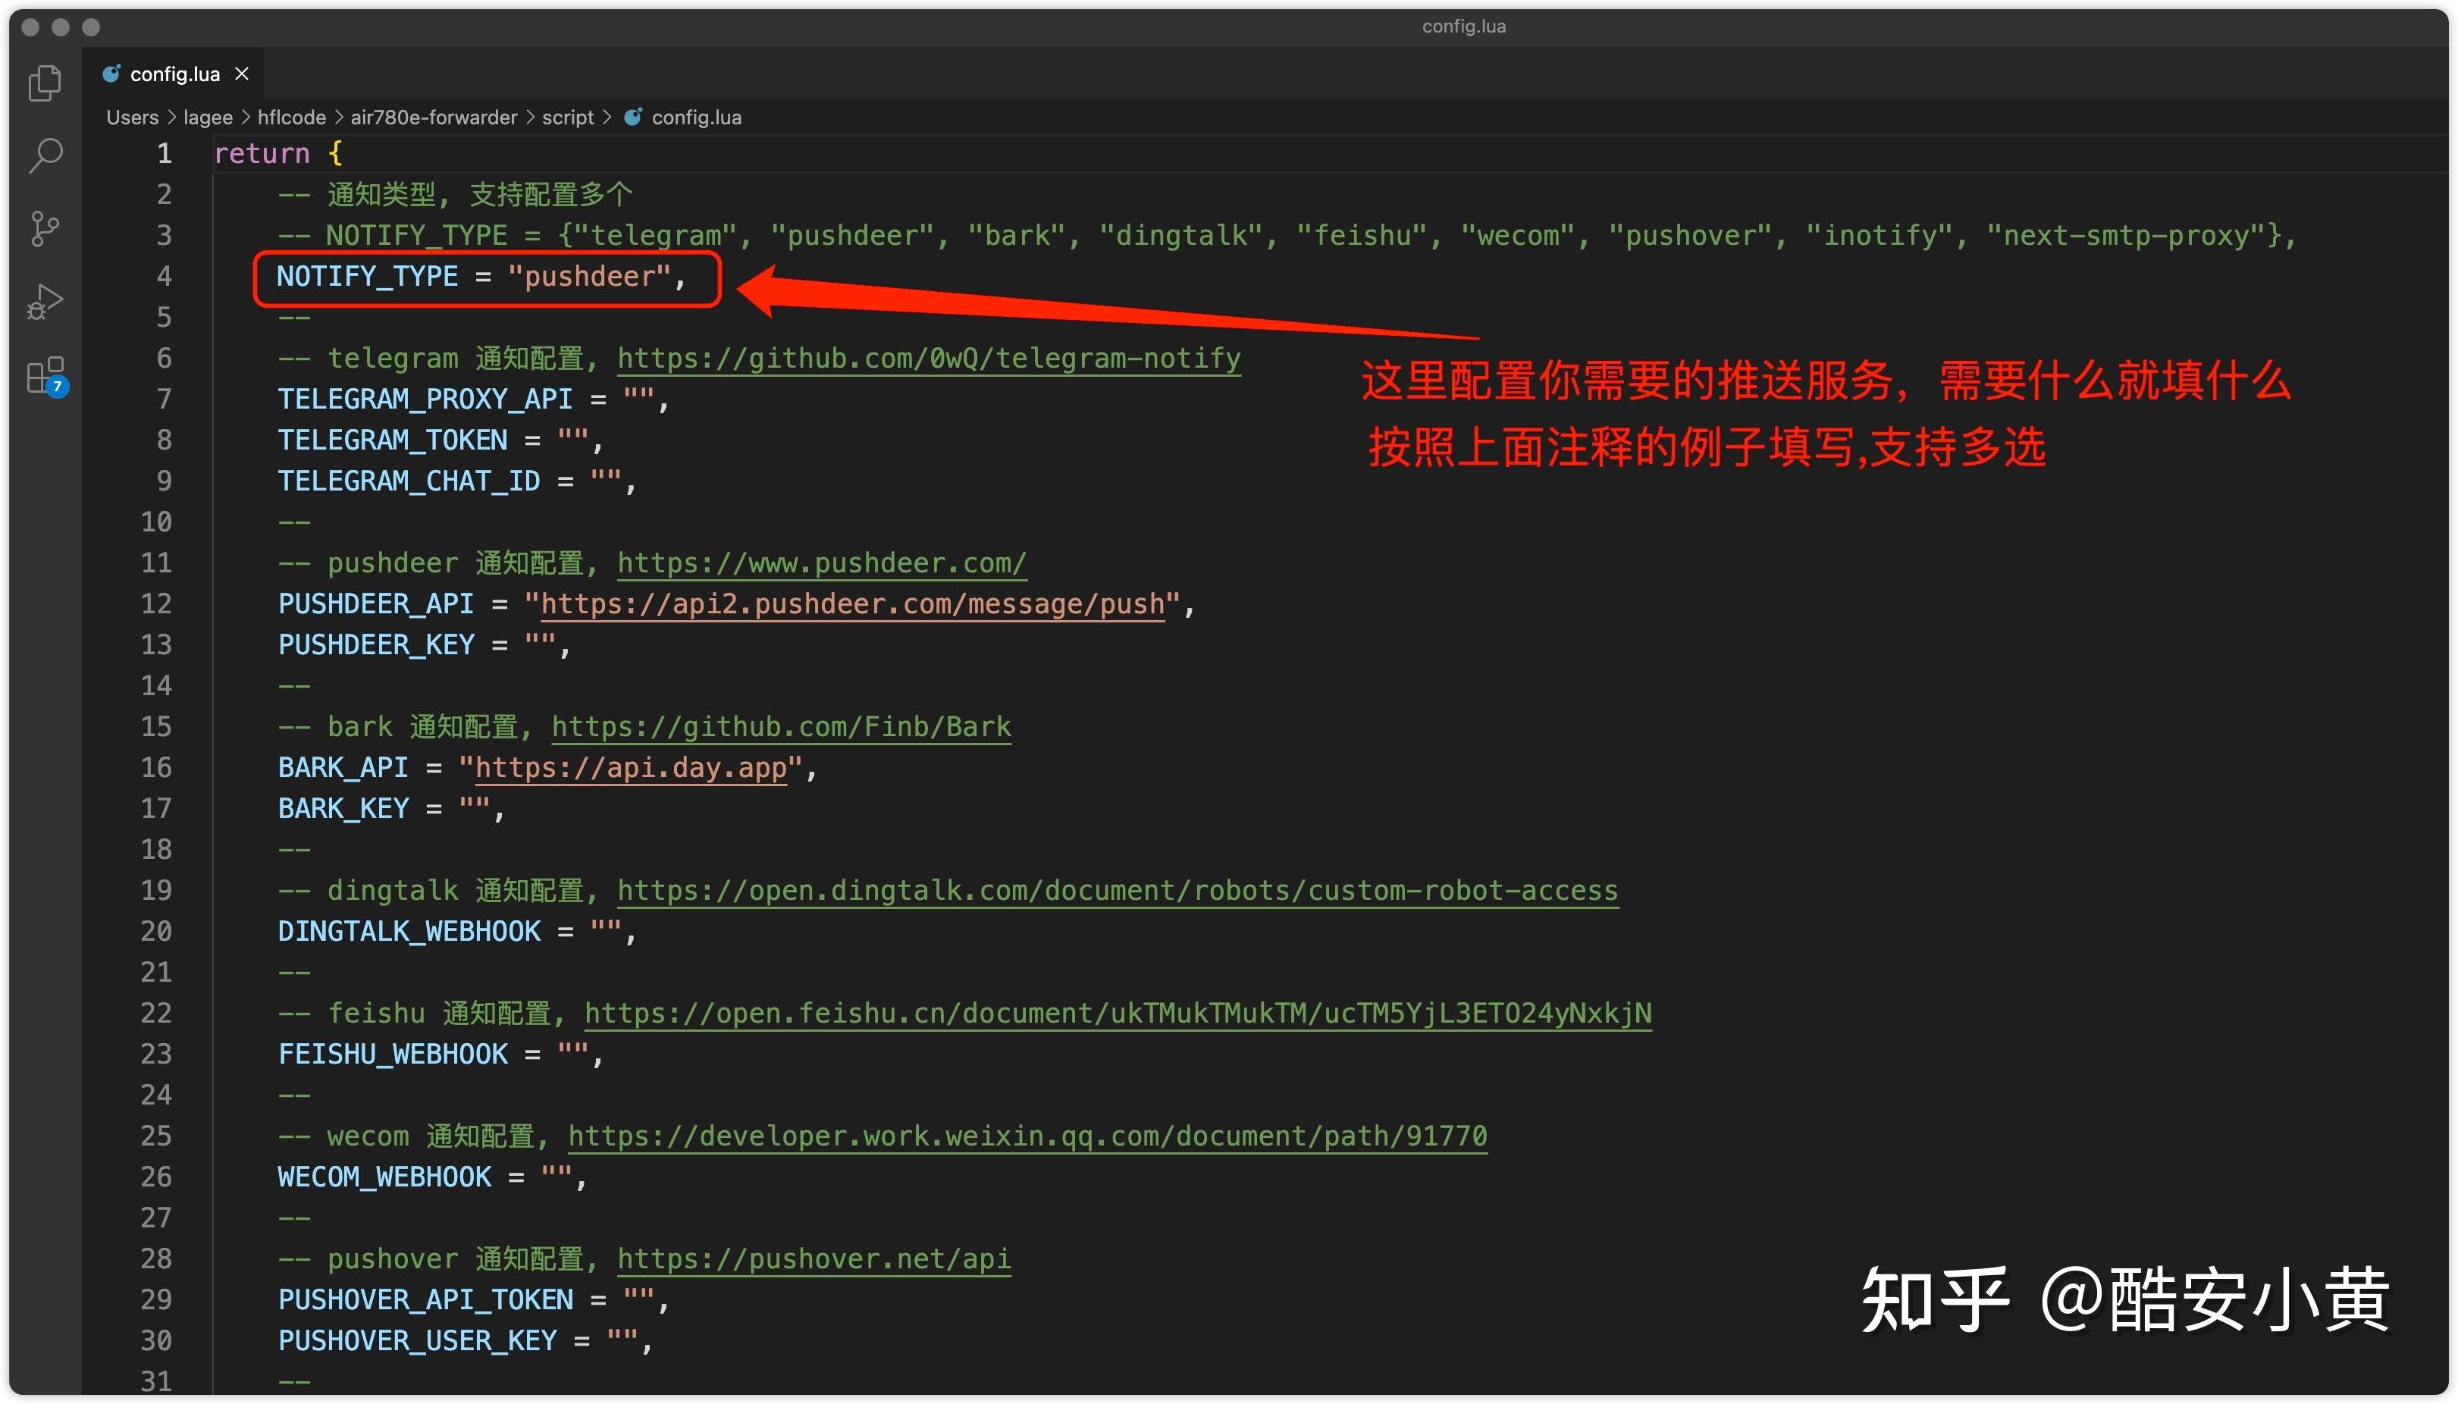Click NOTIFY_TYPE variable on line 4
The height and width of the screenshot is (1404, 2458).
coord(368,277)
